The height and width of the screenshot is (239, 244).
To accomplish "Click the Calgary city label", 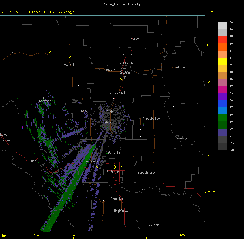I will [x=113, y=171].
